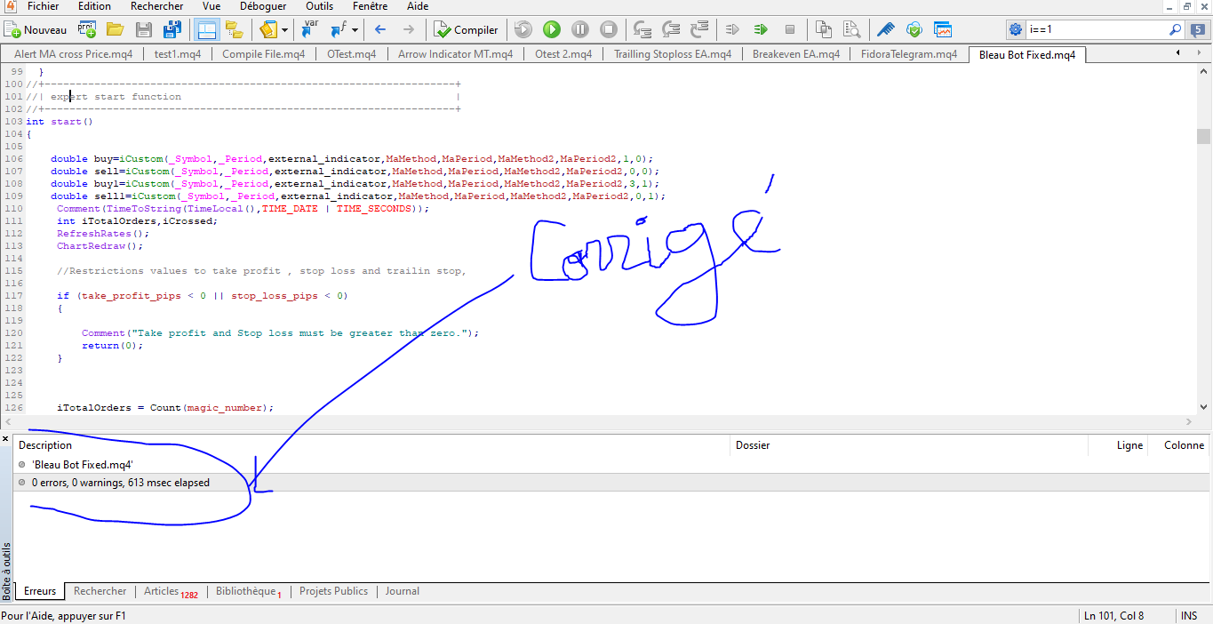This screenshot has width=1213, height=624.
Task: Open the styler yellow book icon
Action: point(268,29)
